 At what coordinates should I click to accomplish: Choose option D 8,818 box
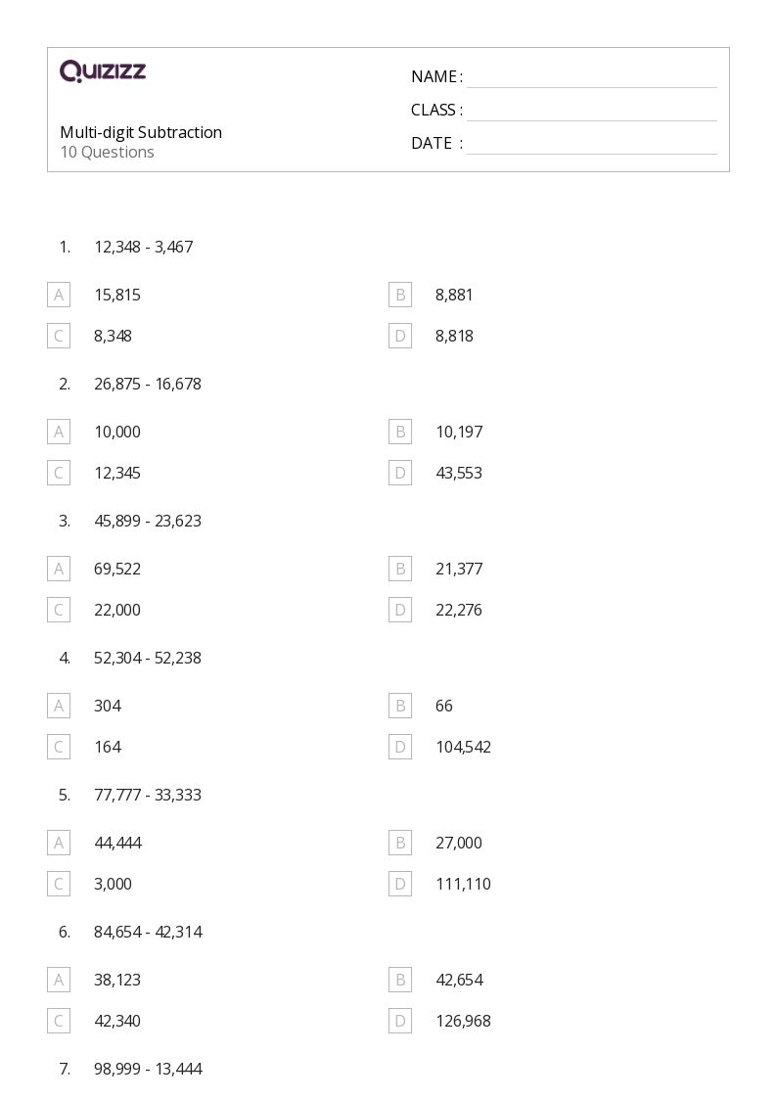click(400, 336)
